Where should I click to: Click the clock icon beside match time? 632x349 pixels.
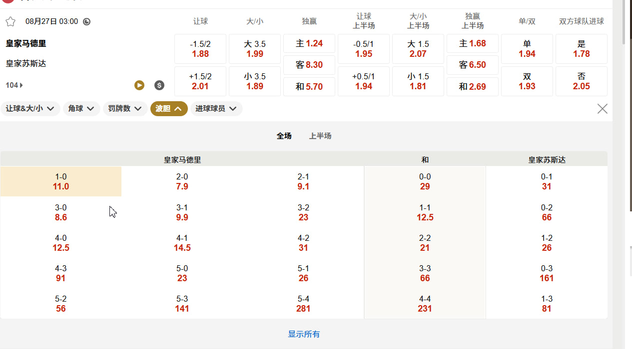tap(86, 21)
